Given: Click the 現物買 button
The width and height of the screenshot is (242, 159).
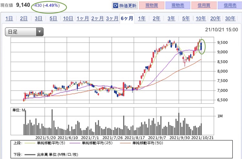Looking at the screenshot, I should pos(152,5).
